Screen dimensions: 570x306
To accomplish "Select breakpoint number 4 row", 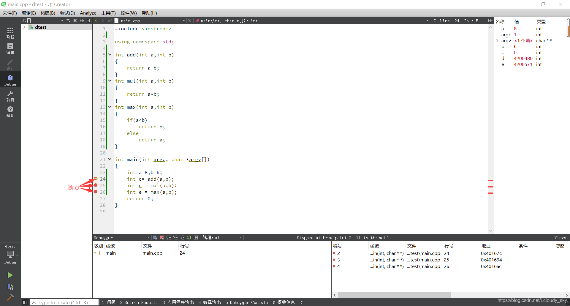I will pos(450,266).
